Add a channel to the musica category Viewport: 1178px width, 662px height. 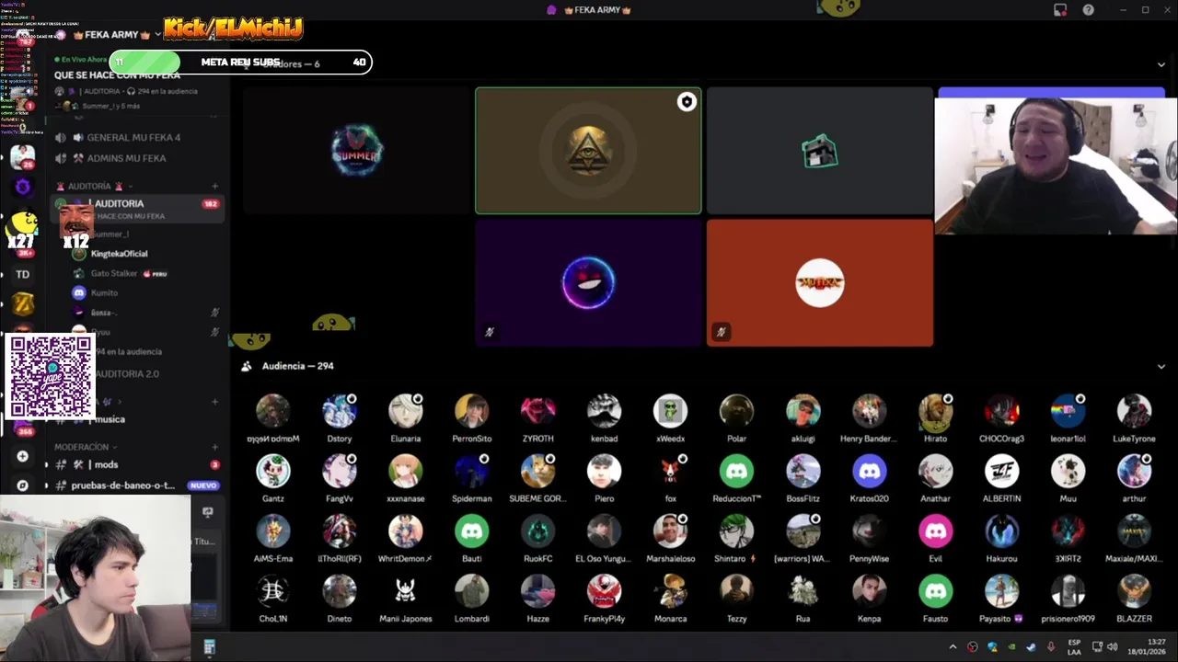pyautogui.click(x=215, y=402)
